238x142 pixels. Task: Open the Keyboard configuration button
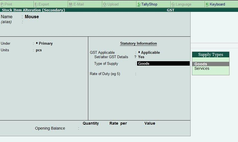point(221,4)
